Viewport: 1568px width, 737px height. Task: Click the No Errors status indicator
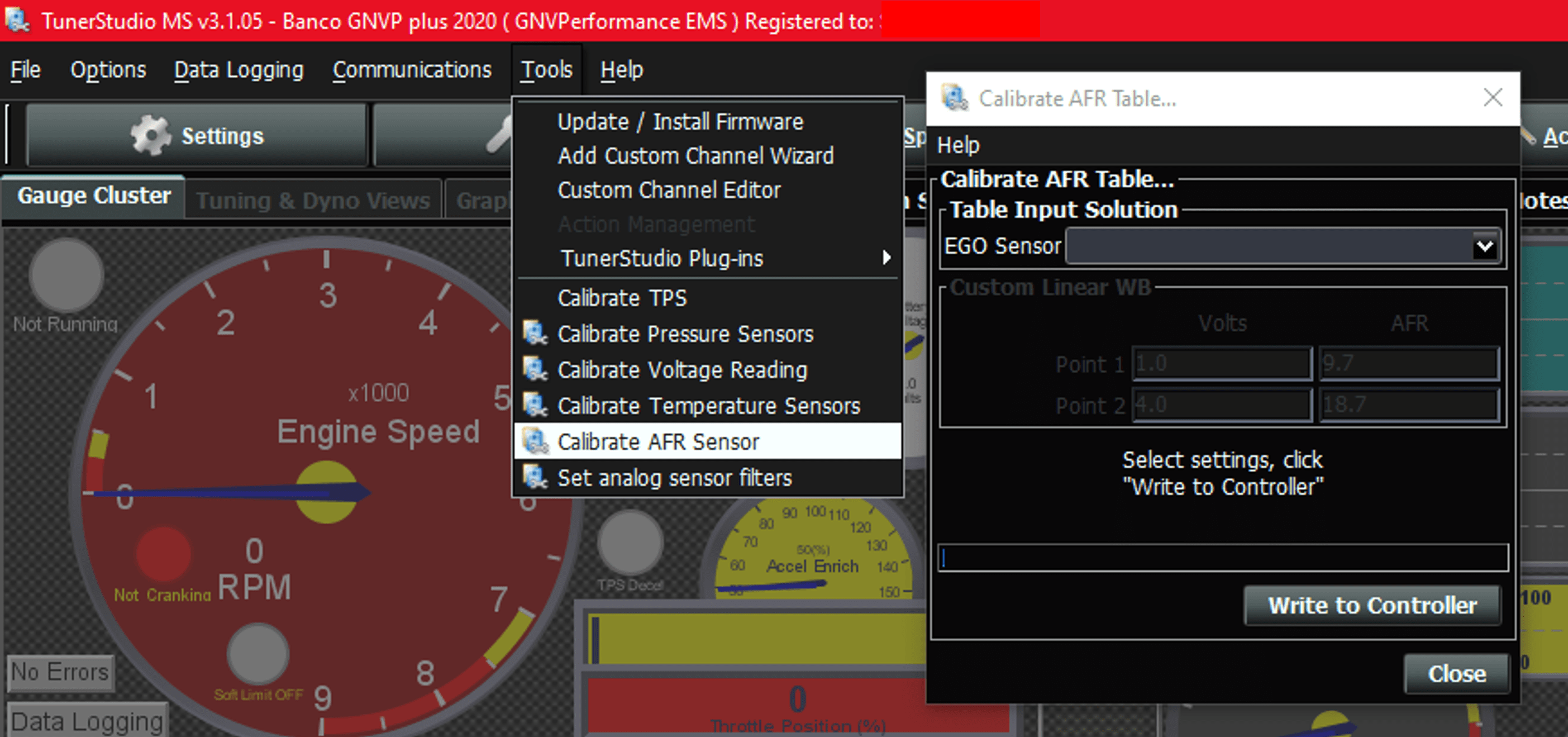60,672
